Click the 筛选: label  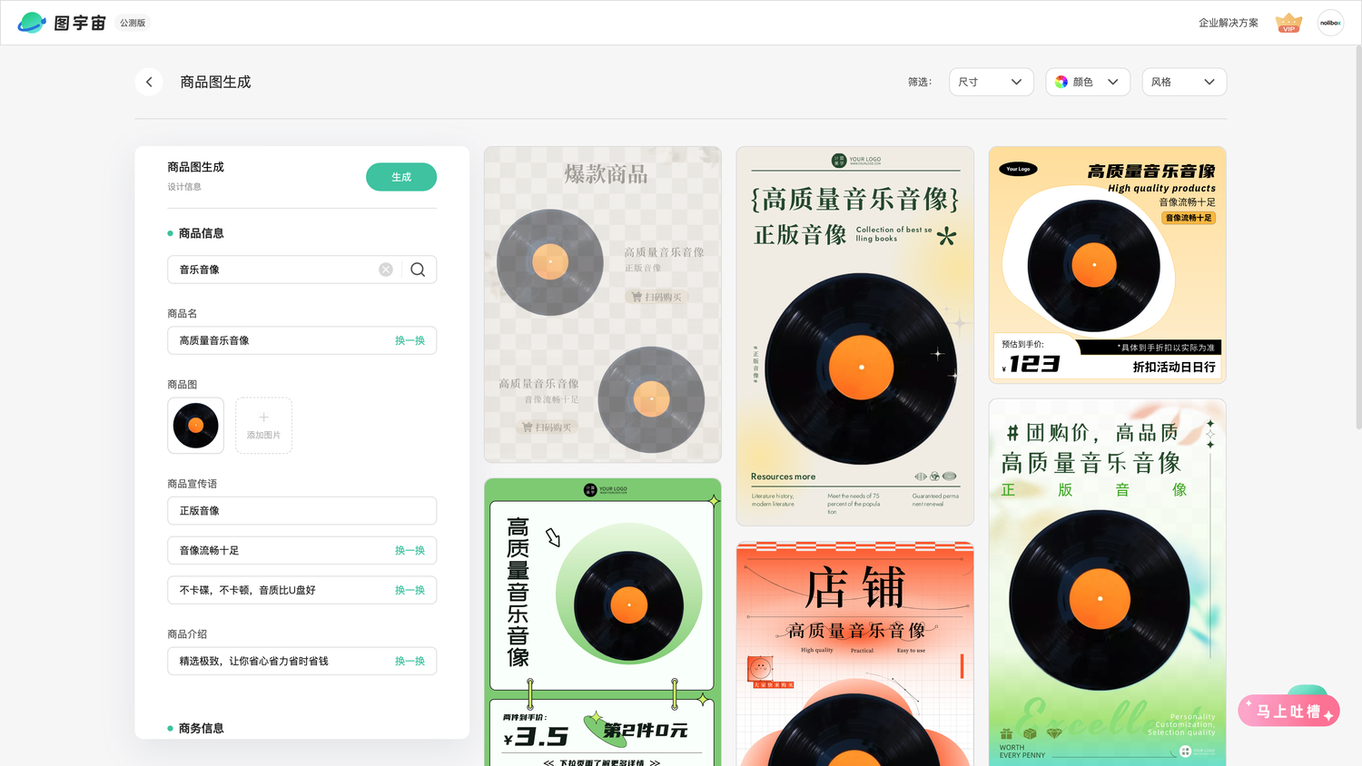tap(920, 82)
